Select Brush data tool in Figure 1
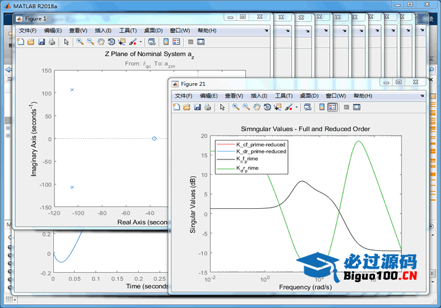The image size is (441, 308). coord(133,42)
